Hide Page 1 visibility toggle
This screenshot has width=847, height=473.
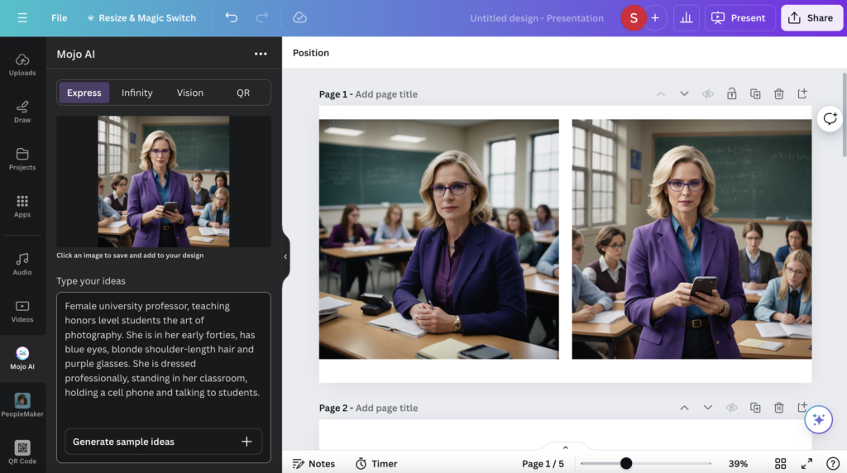tap(708, 94)
